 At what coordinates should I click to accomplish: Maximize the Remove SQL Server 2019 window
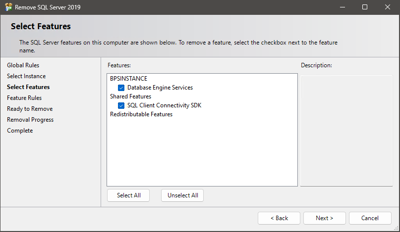(365, 7)
